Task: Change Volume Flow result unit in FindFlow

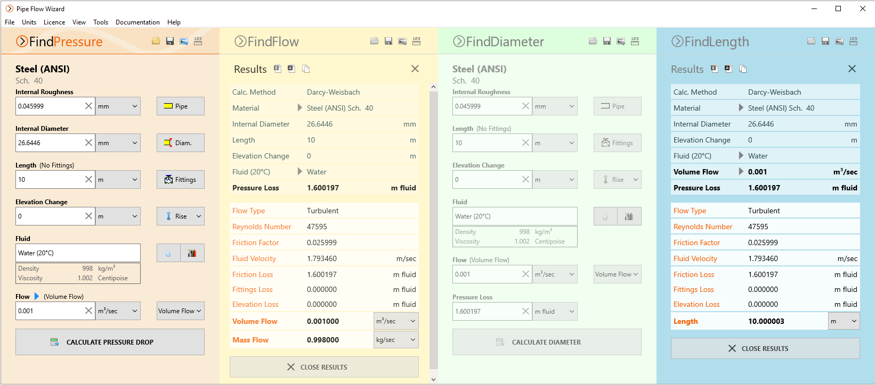Action: point(396,321)
